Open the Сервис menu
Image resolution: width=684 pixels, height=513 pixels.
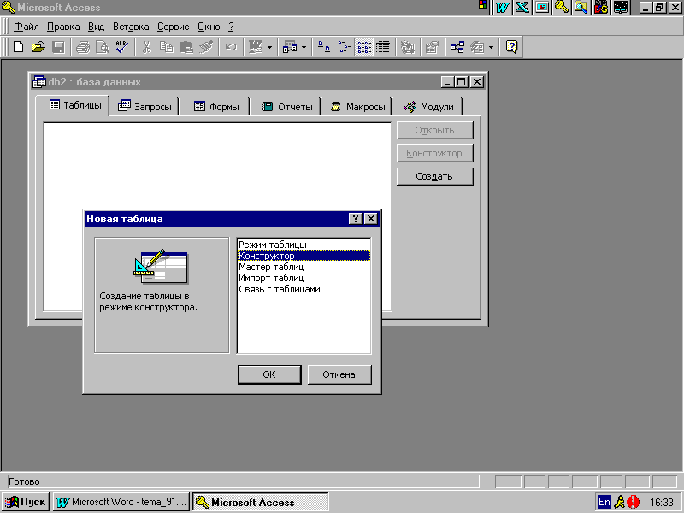pyautogui.click(x=174, y=27)
